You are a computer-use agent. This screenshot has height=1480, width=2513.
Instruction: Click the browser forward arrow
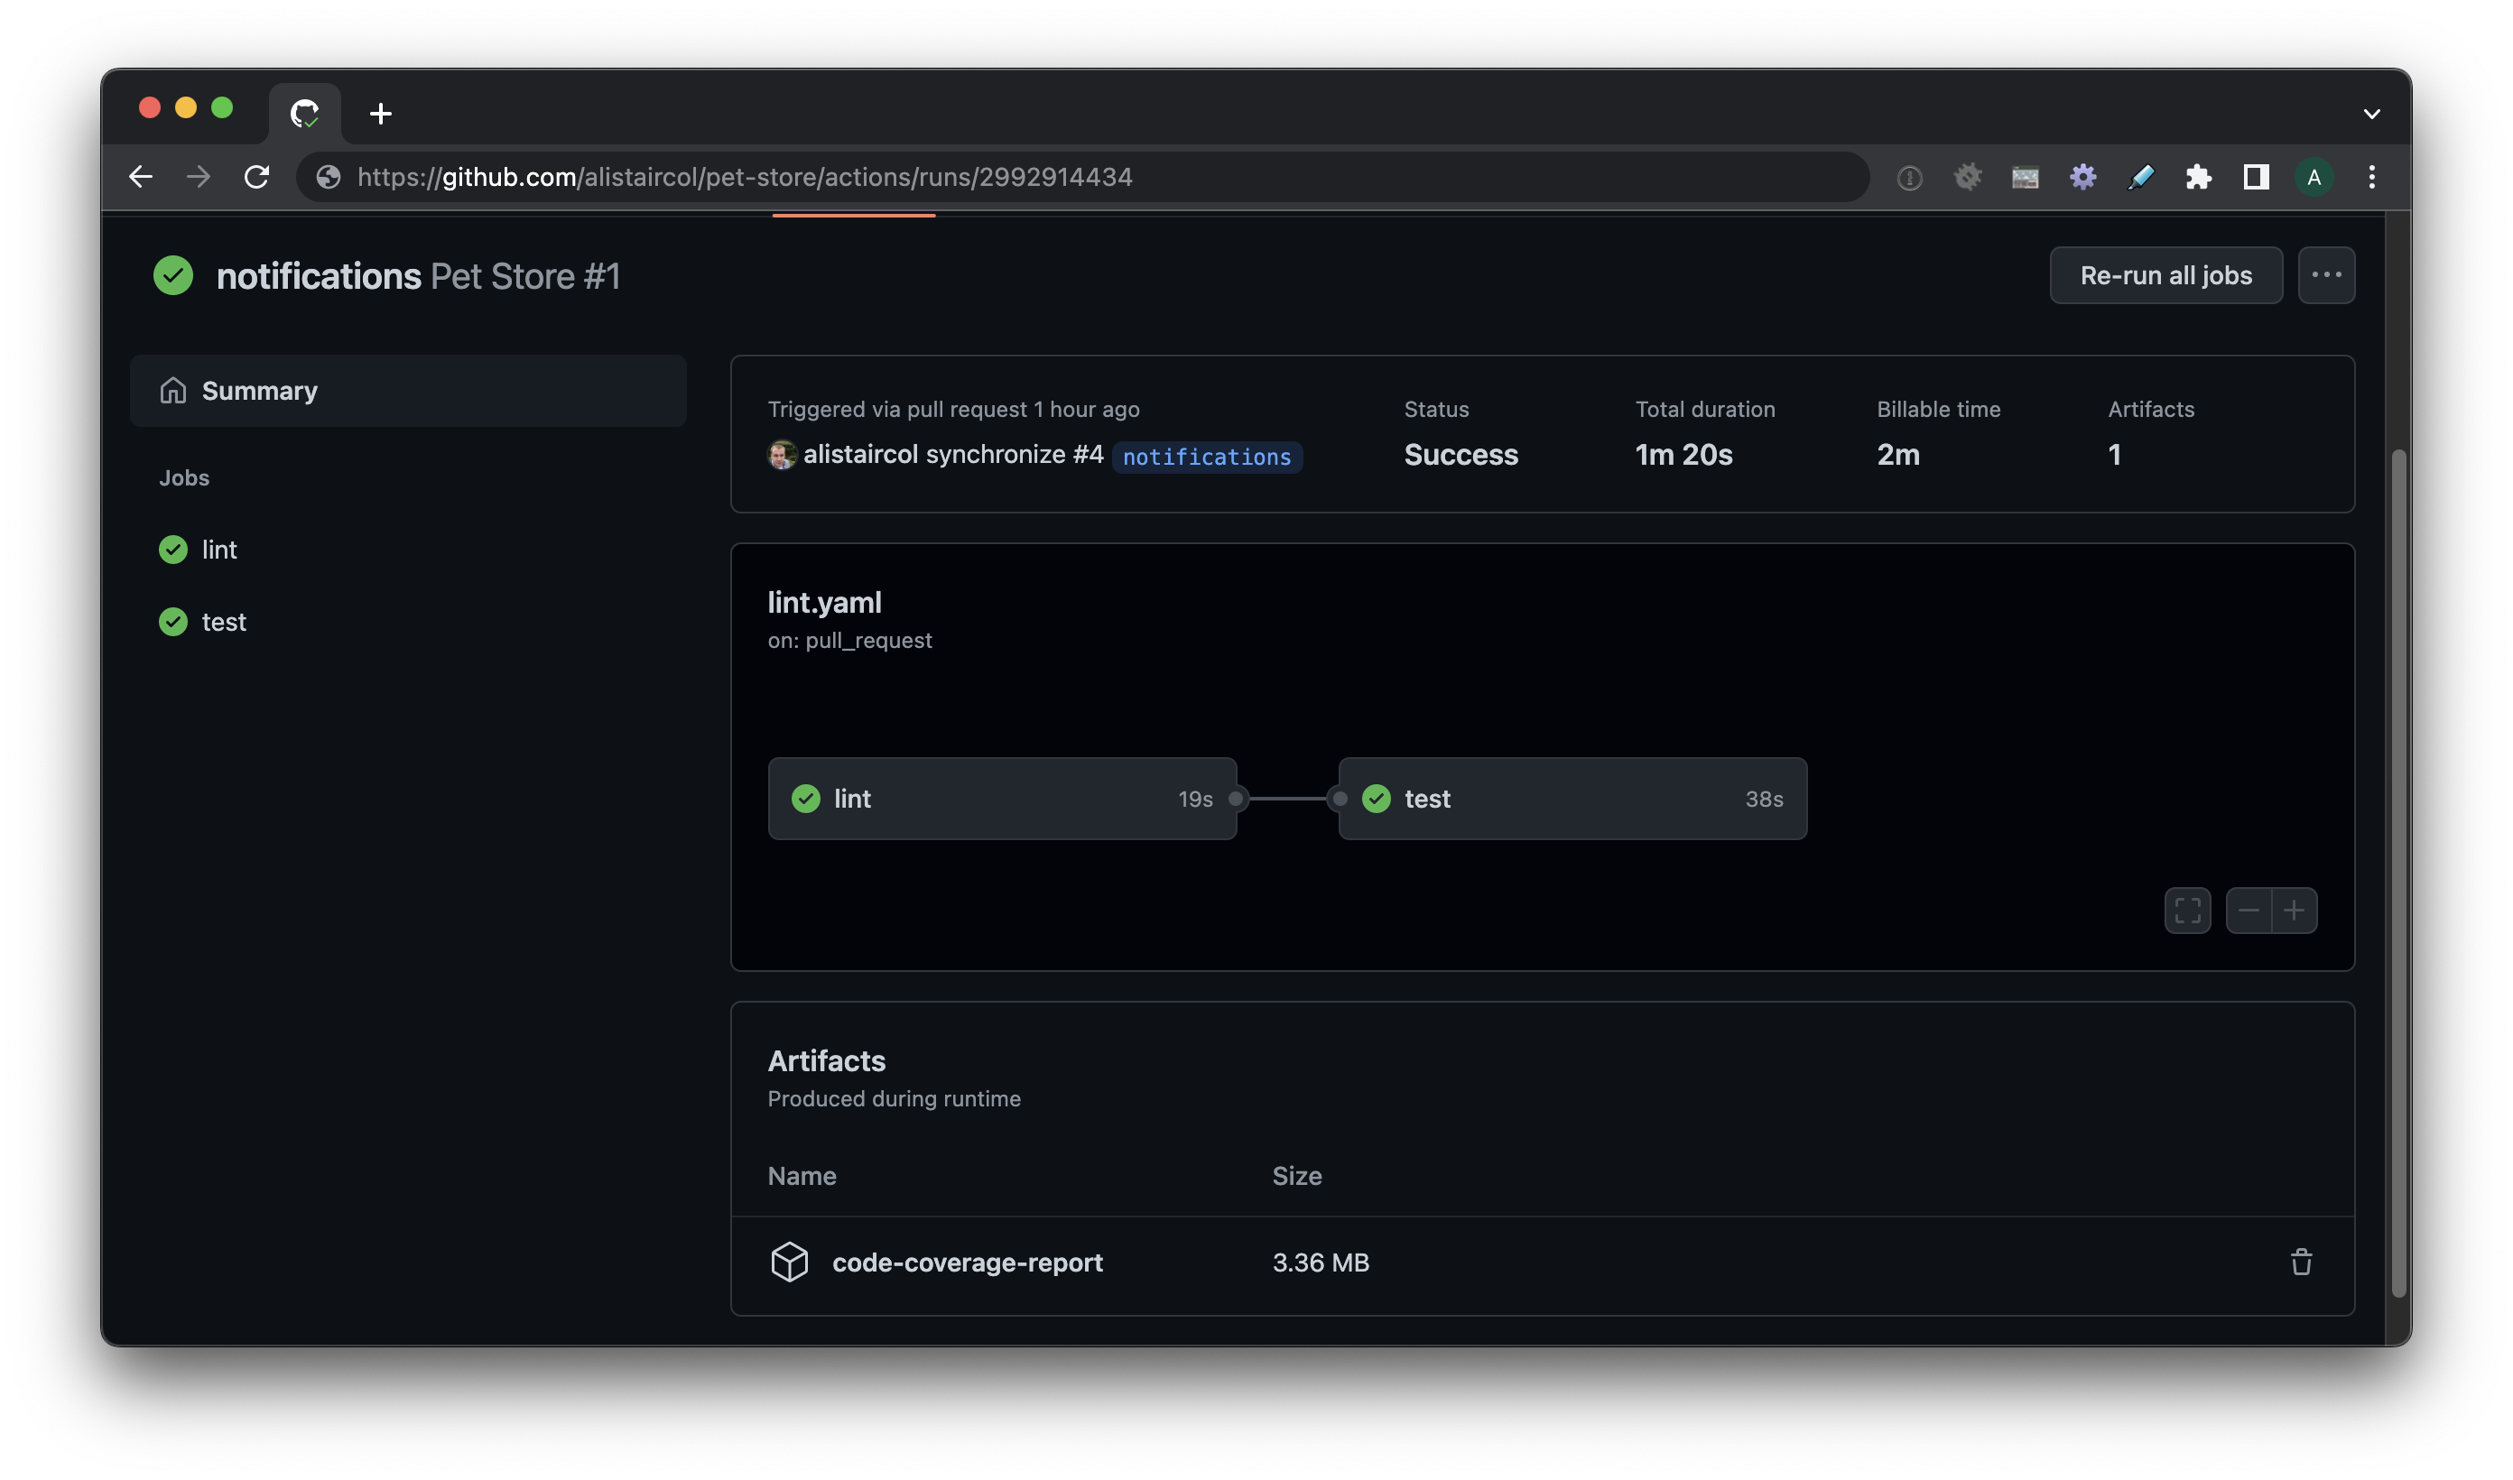pos(199,177)
